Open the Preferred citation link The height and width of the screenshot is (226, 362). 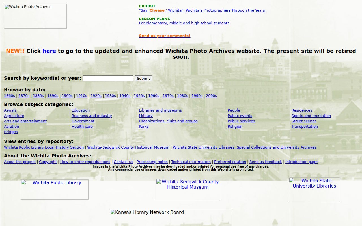(x=230, y=162)
